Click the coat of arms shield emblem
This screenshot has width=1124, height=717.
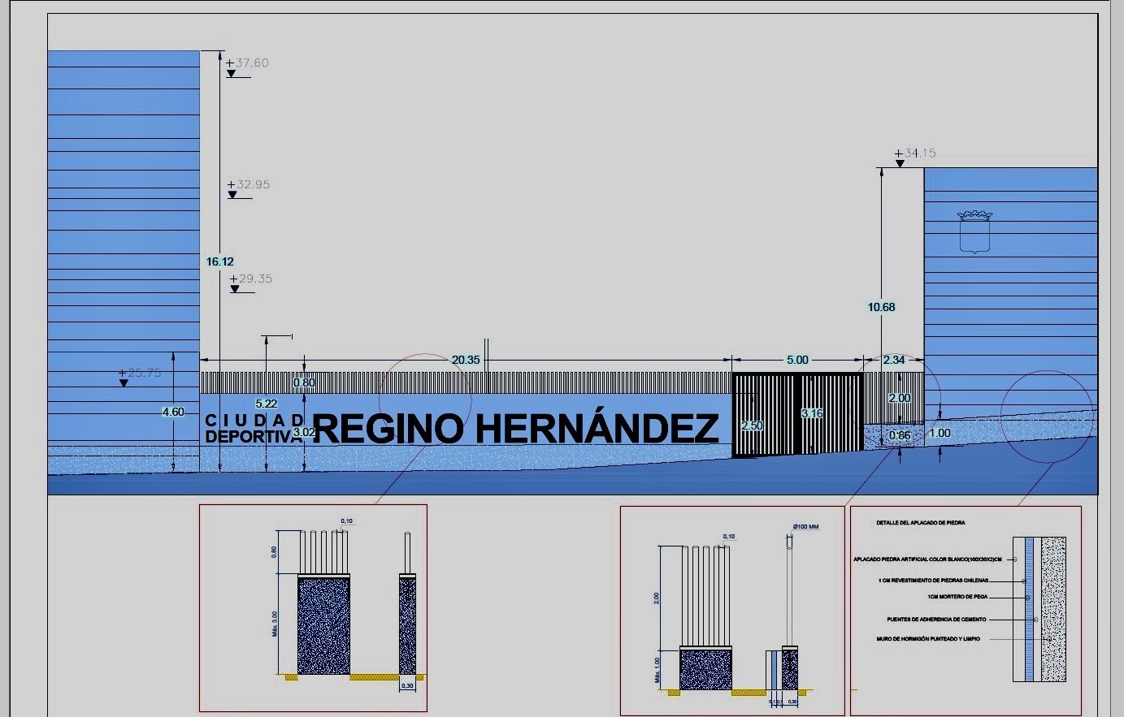(x=974, y=232)
